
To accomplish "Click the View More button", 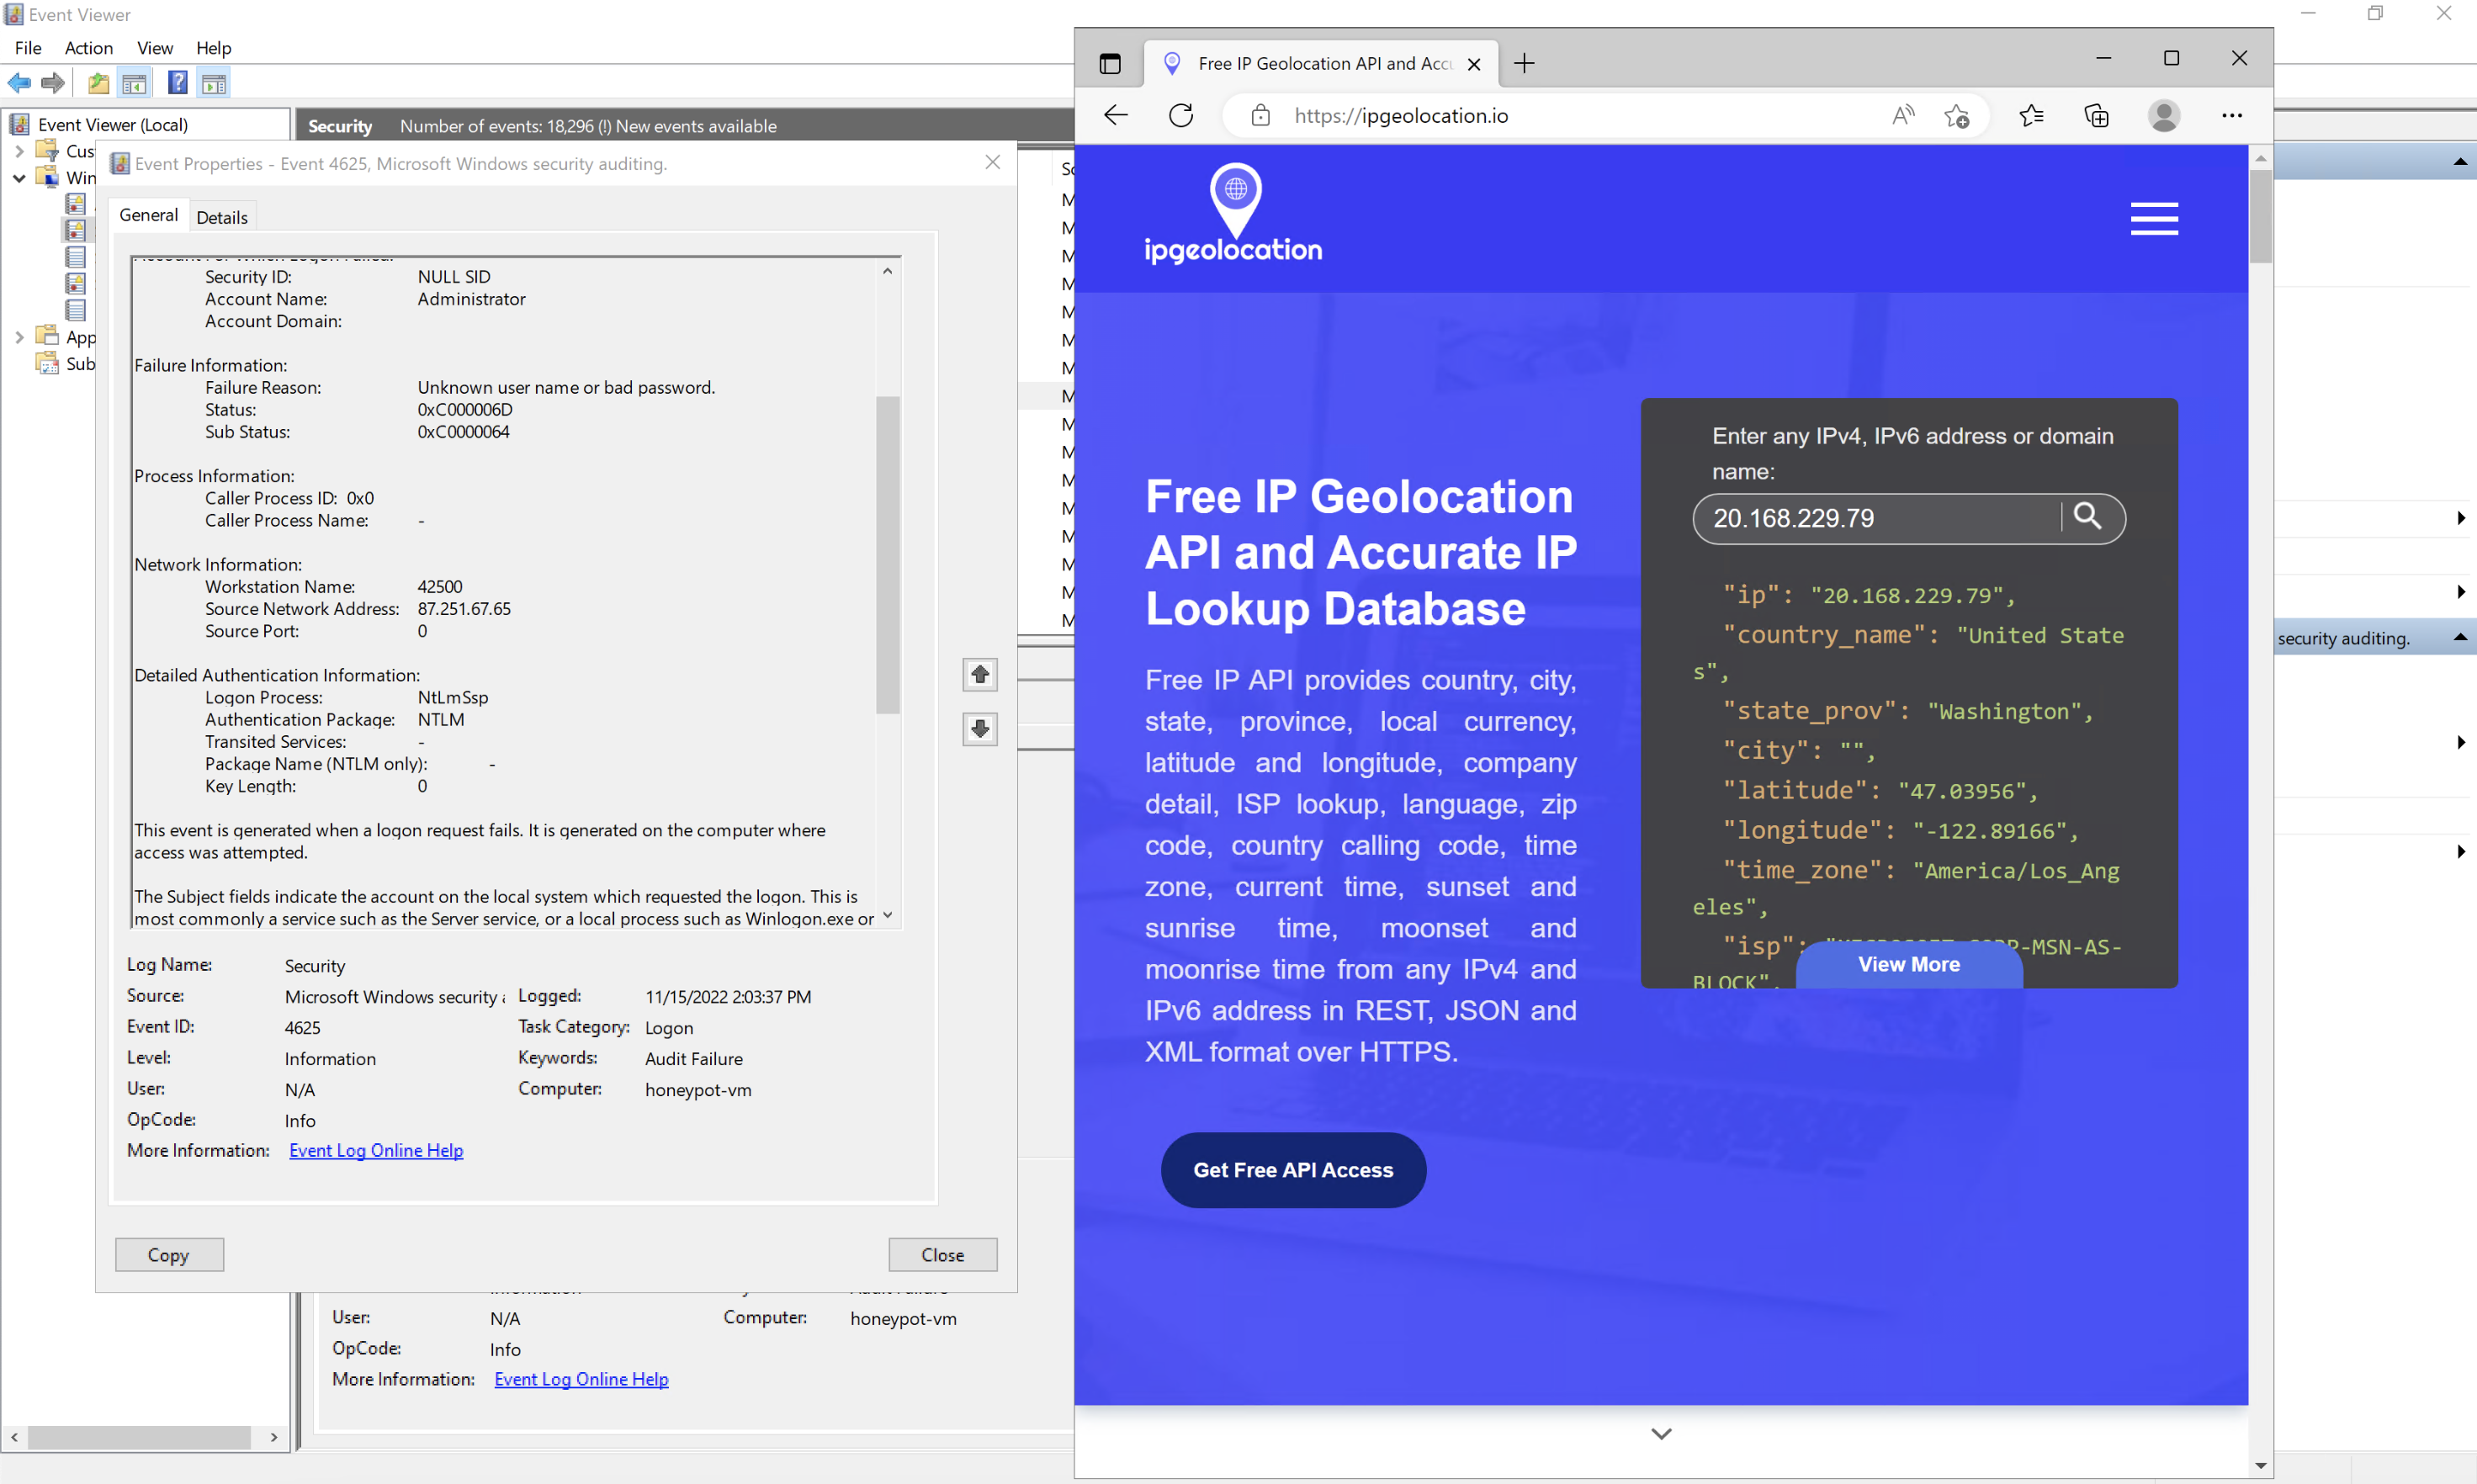I will coord(1908,964).
